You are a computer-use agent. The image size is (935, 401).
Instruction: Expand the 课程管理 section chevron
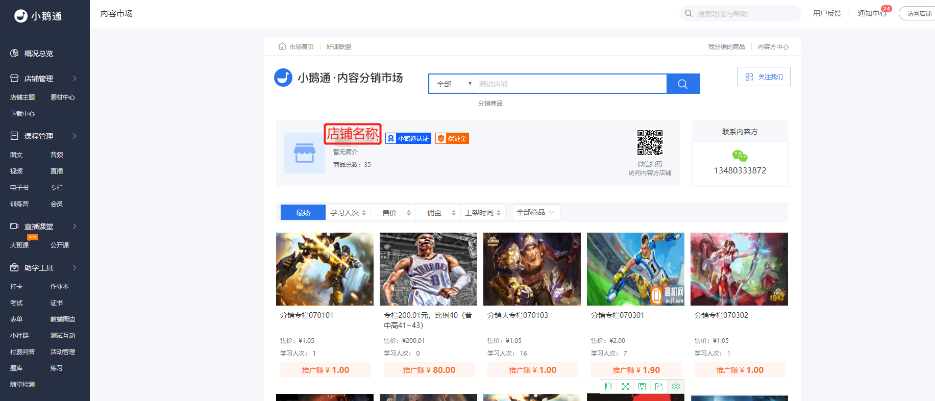pyautogui.click(x=75, y=136)
